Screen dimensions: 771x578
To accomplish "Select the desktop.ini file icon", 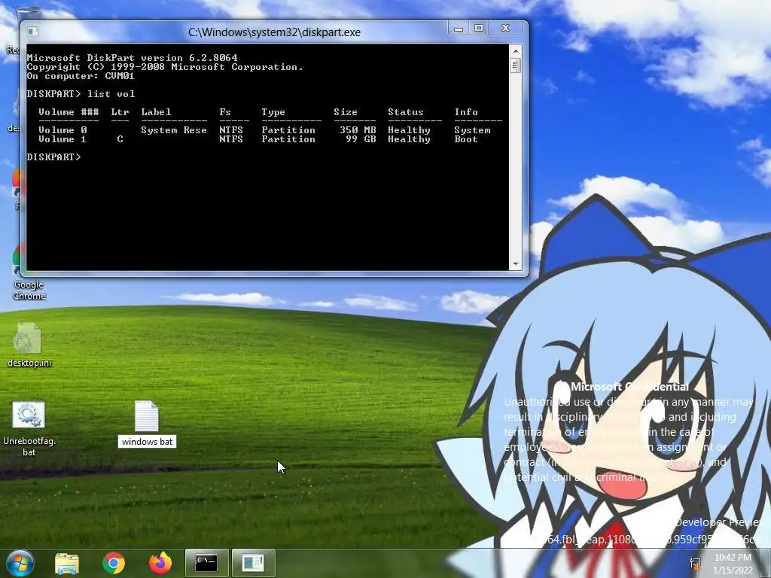I will [x=29, y=345].
